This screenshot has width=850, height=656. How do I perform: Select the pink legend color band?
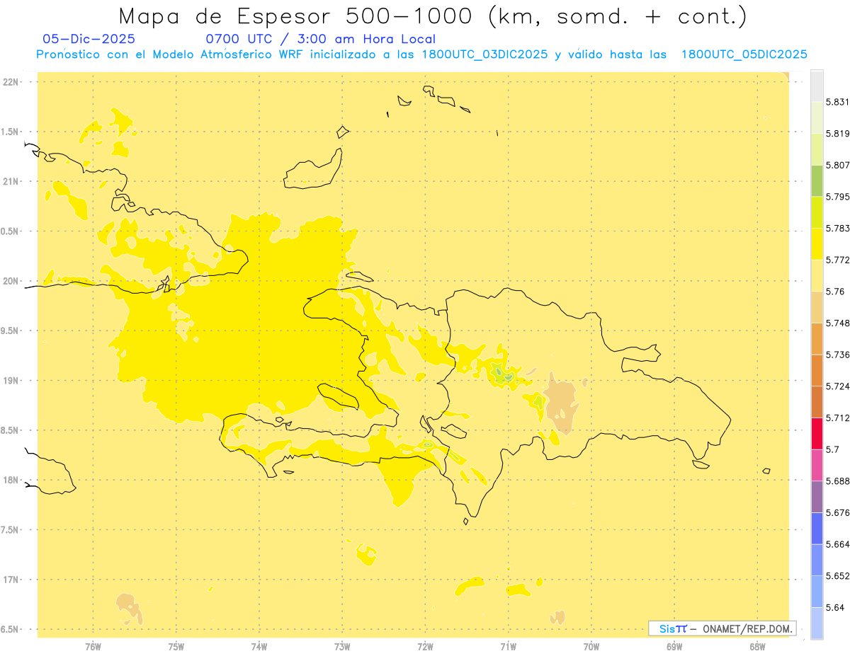[817, 465]
